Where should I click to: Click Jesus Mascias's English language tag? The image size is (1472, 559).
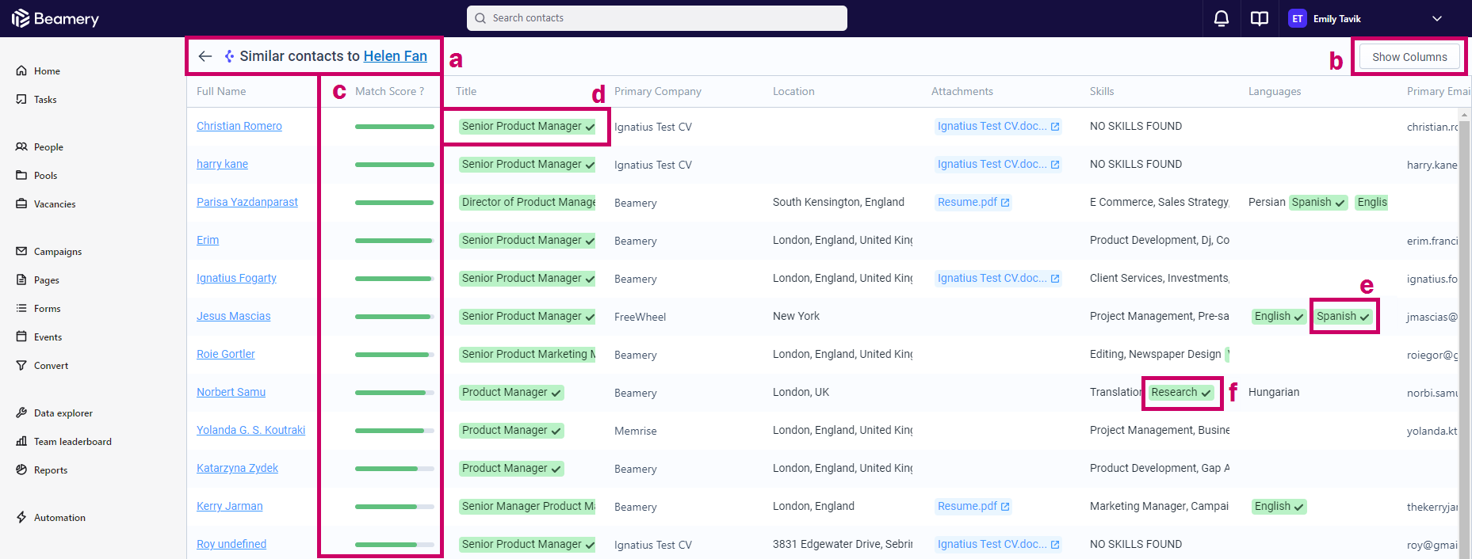[x=1279, y=316]
